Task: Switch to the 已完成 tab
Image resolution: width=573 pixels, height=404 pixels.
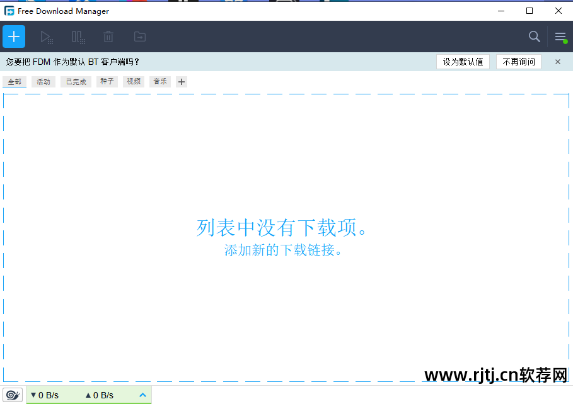Action: pos(75,81)
